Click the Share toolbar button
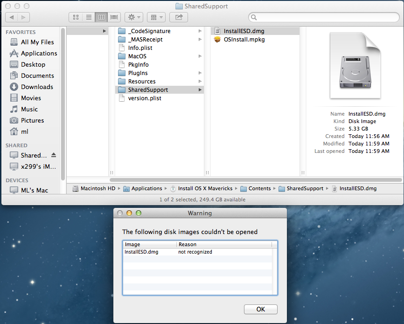The image size is (404, 324). (x=179, y=17)
